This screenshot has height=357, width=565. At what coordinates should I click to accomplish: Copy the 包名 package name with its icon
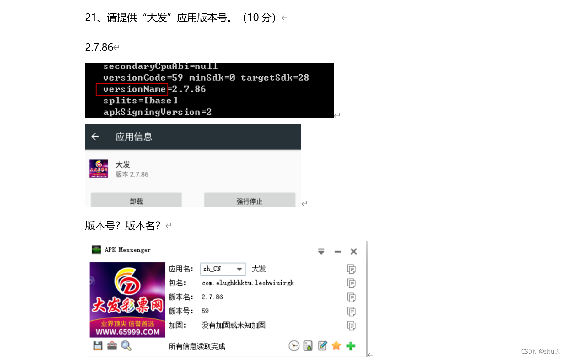click(351, 283)
